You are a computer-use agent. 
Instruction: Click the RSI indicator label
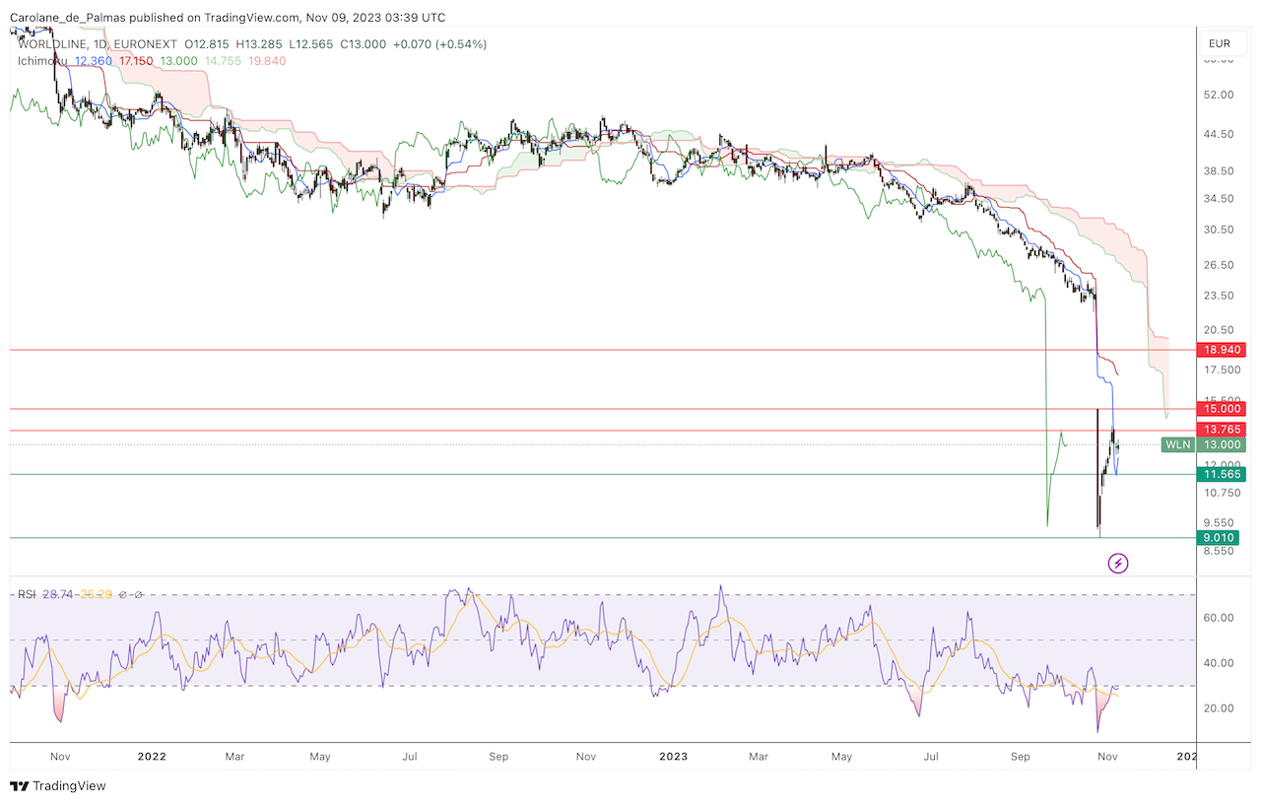click(27, 594)
